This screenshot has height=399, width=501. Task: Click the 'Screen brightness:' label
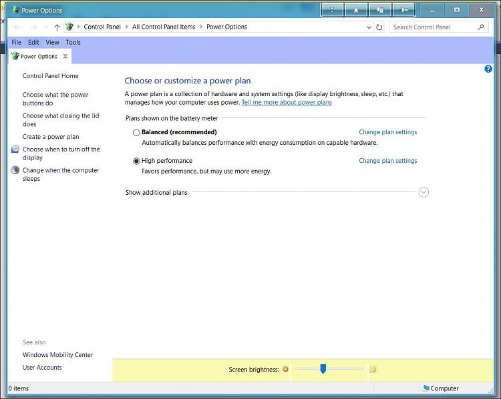tap(254, 370)
